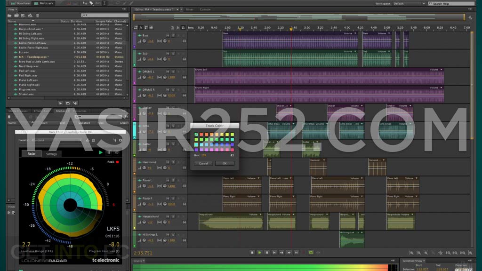Click the Sends view icon above tracks
The width and height of the screenshot is (482, 271).
(x=146, y=28)
